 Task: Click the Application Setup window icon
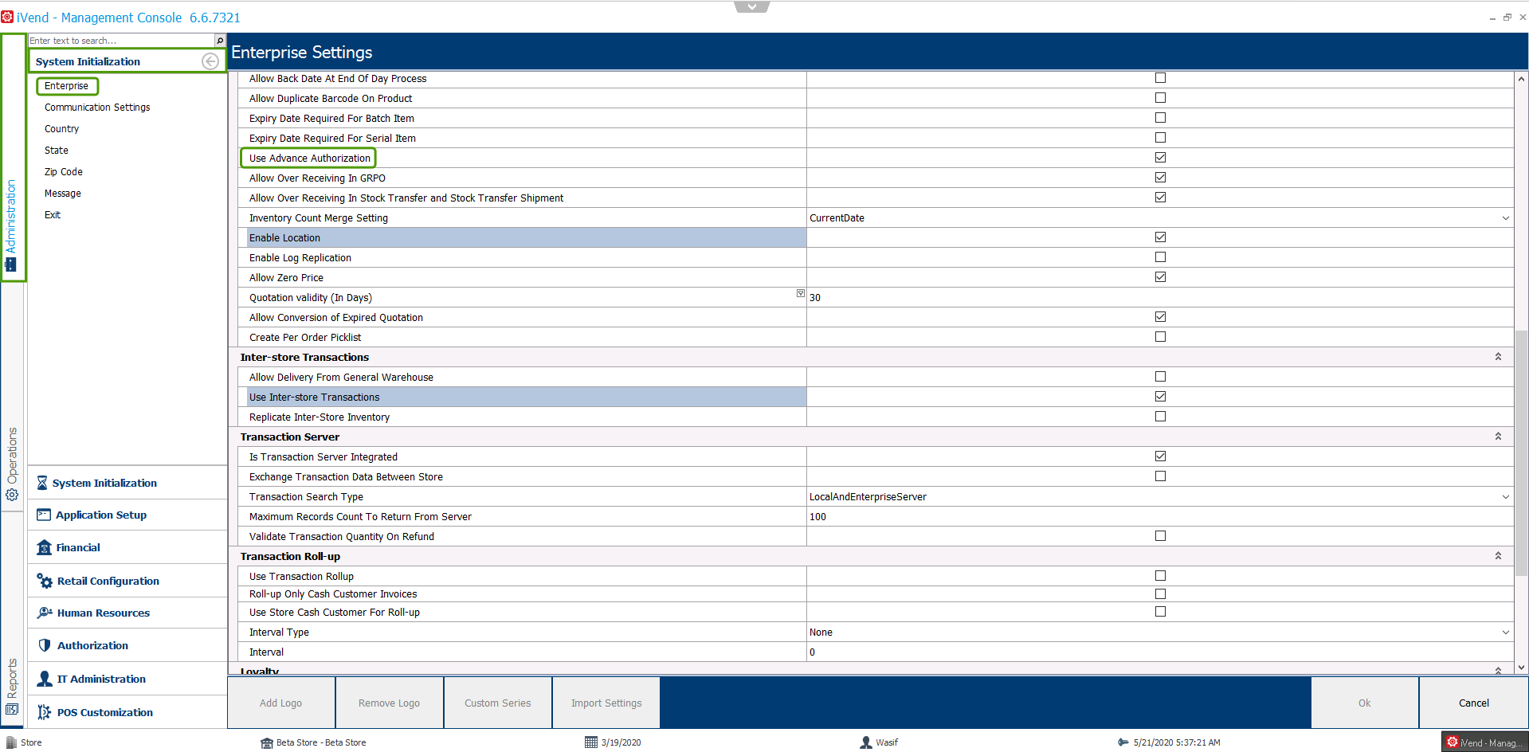click(x=44, y=515)
